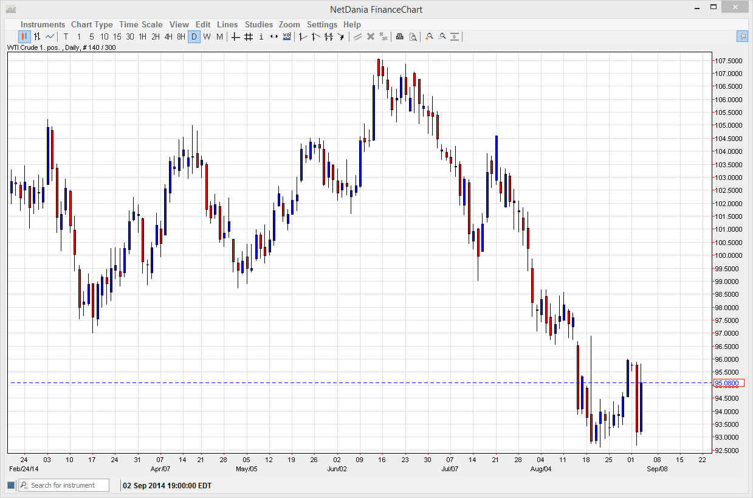Toggle the crosshair cursor icon
The height and width of the screenshot is (498, 753).
tap(235, 36)
